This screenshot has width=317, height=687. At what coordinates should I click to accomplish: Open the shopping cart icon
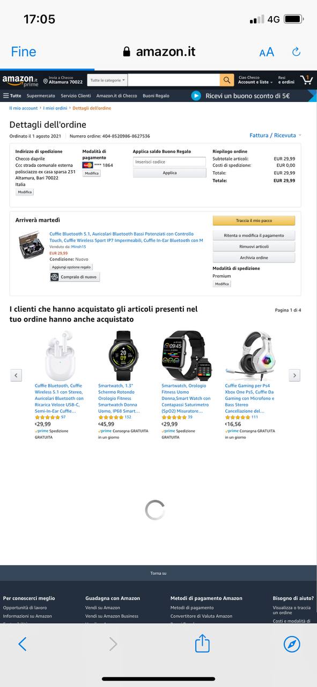pos(306,80)
